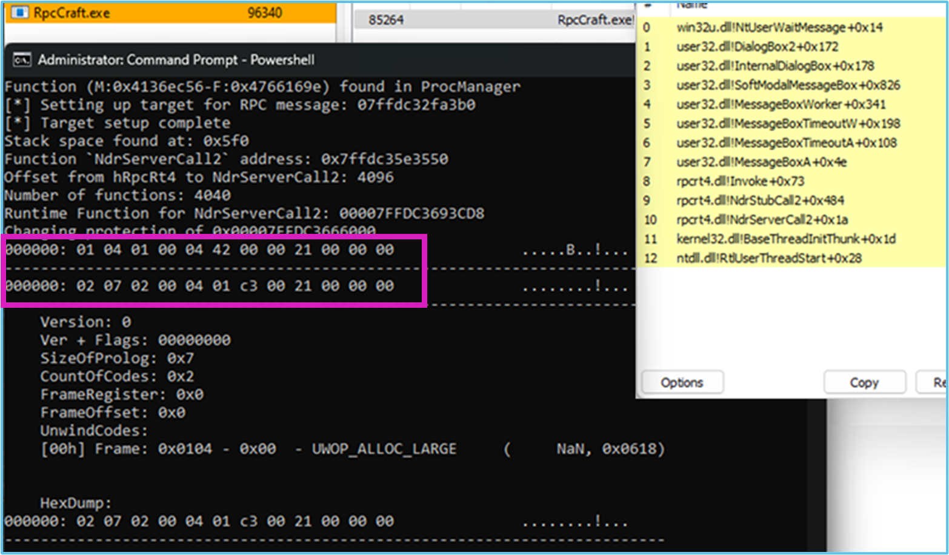Select stack frame user32.dll!DialogBox2+0x172

758,47
